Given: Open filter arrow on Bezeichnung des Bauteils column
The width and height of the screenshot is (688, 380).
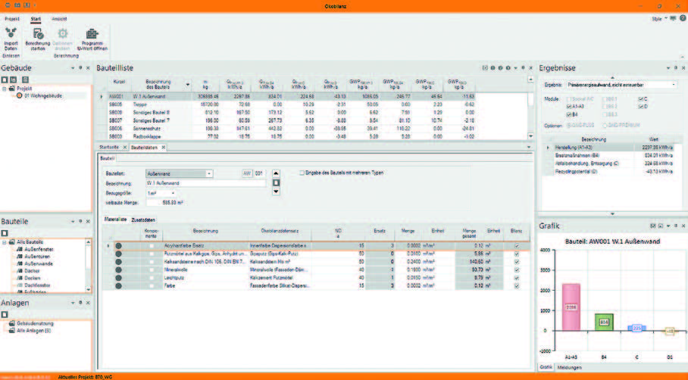Looking at the screenshot, I should 188,84.
